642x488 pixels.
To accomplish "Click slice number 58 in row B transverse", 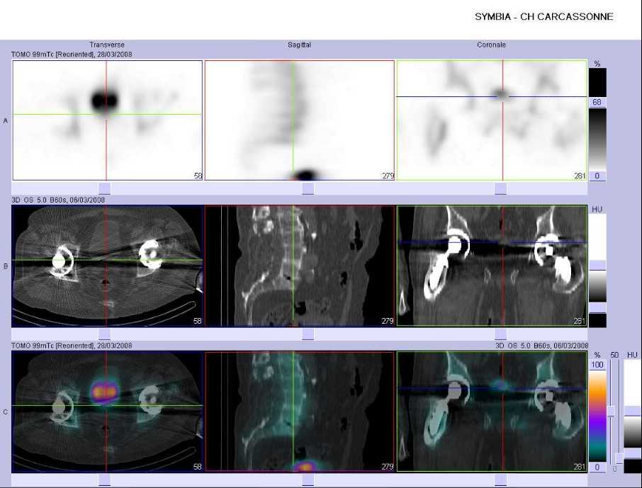I will tap(198, 321).
